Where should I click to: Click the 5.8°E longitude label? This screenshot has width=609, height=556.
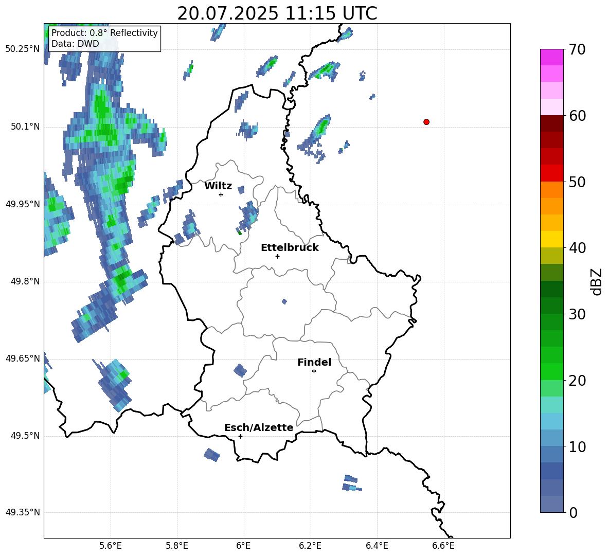tap(177, 546)
